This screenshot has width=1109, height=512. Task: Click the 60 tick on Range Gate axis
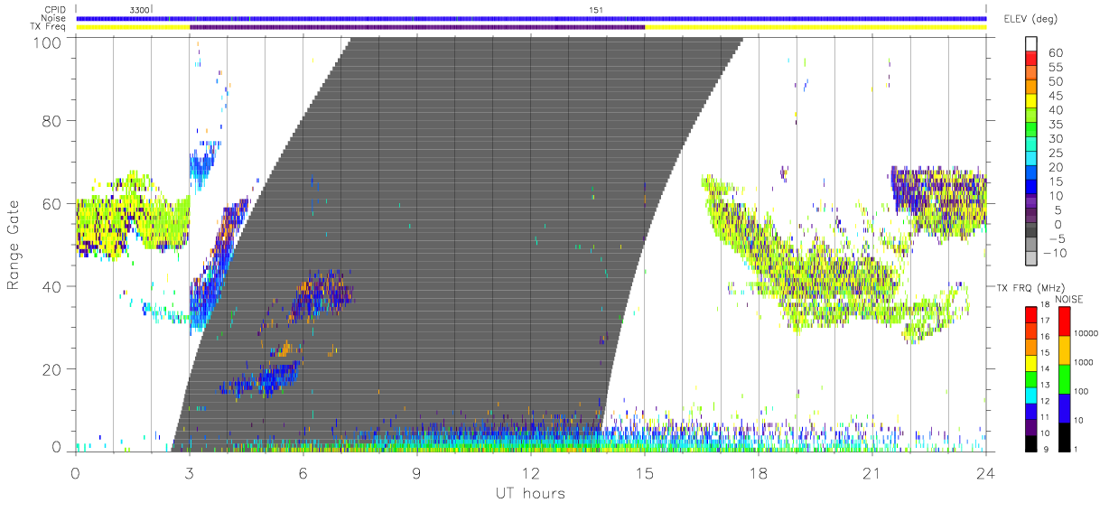(51, 203)
